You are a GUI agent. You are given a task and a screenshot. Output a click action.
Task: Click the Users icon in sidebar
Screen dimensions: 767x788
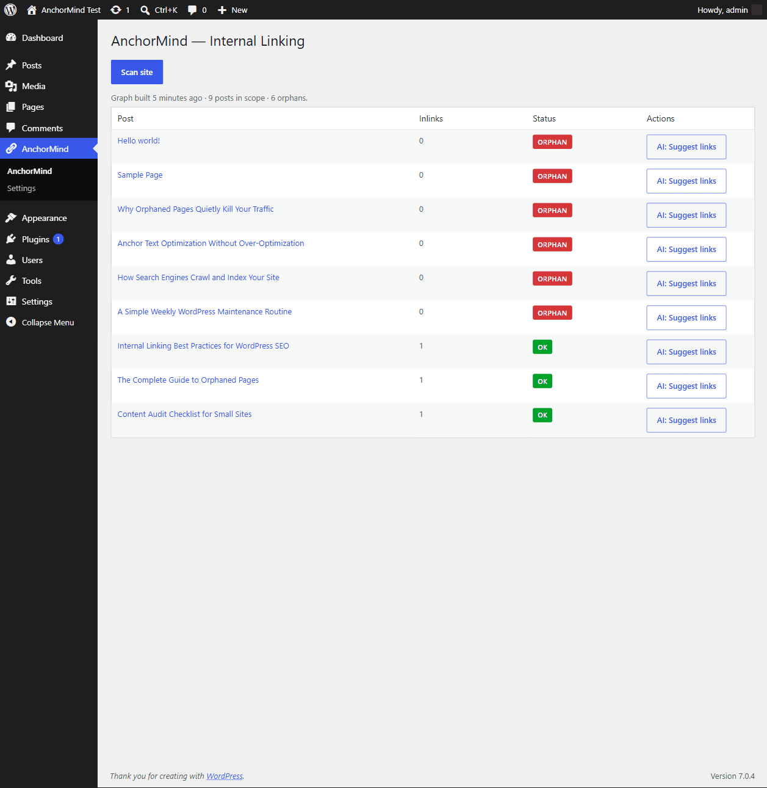tap(11, 260)
